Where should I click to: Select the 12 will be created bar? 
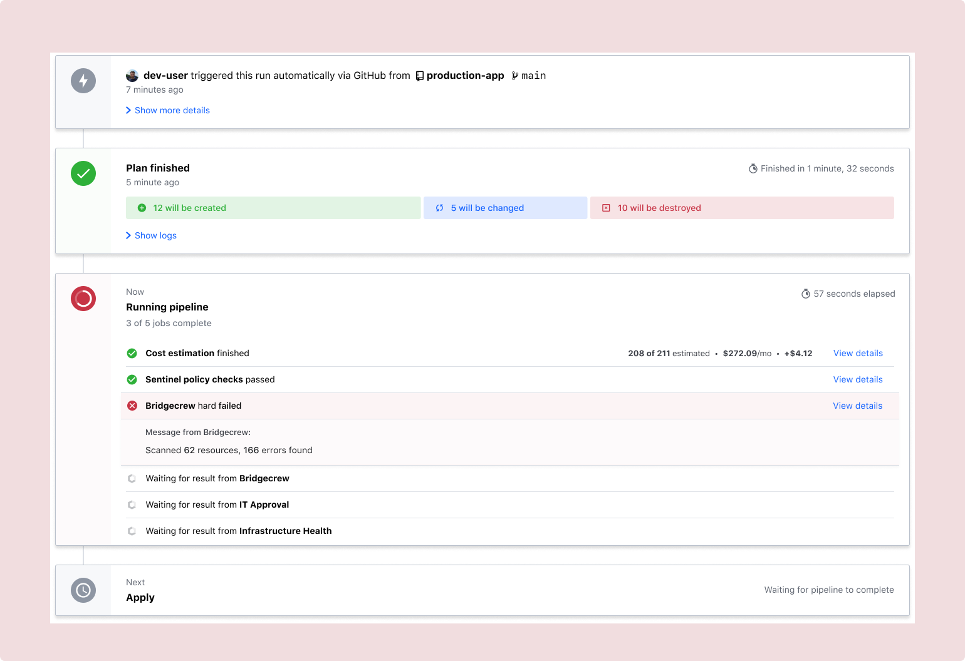[x=273, y=208]
